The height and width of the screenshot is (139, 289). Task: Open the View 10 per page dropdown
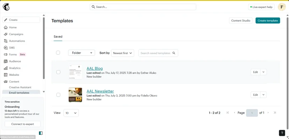tap(71, 113)
